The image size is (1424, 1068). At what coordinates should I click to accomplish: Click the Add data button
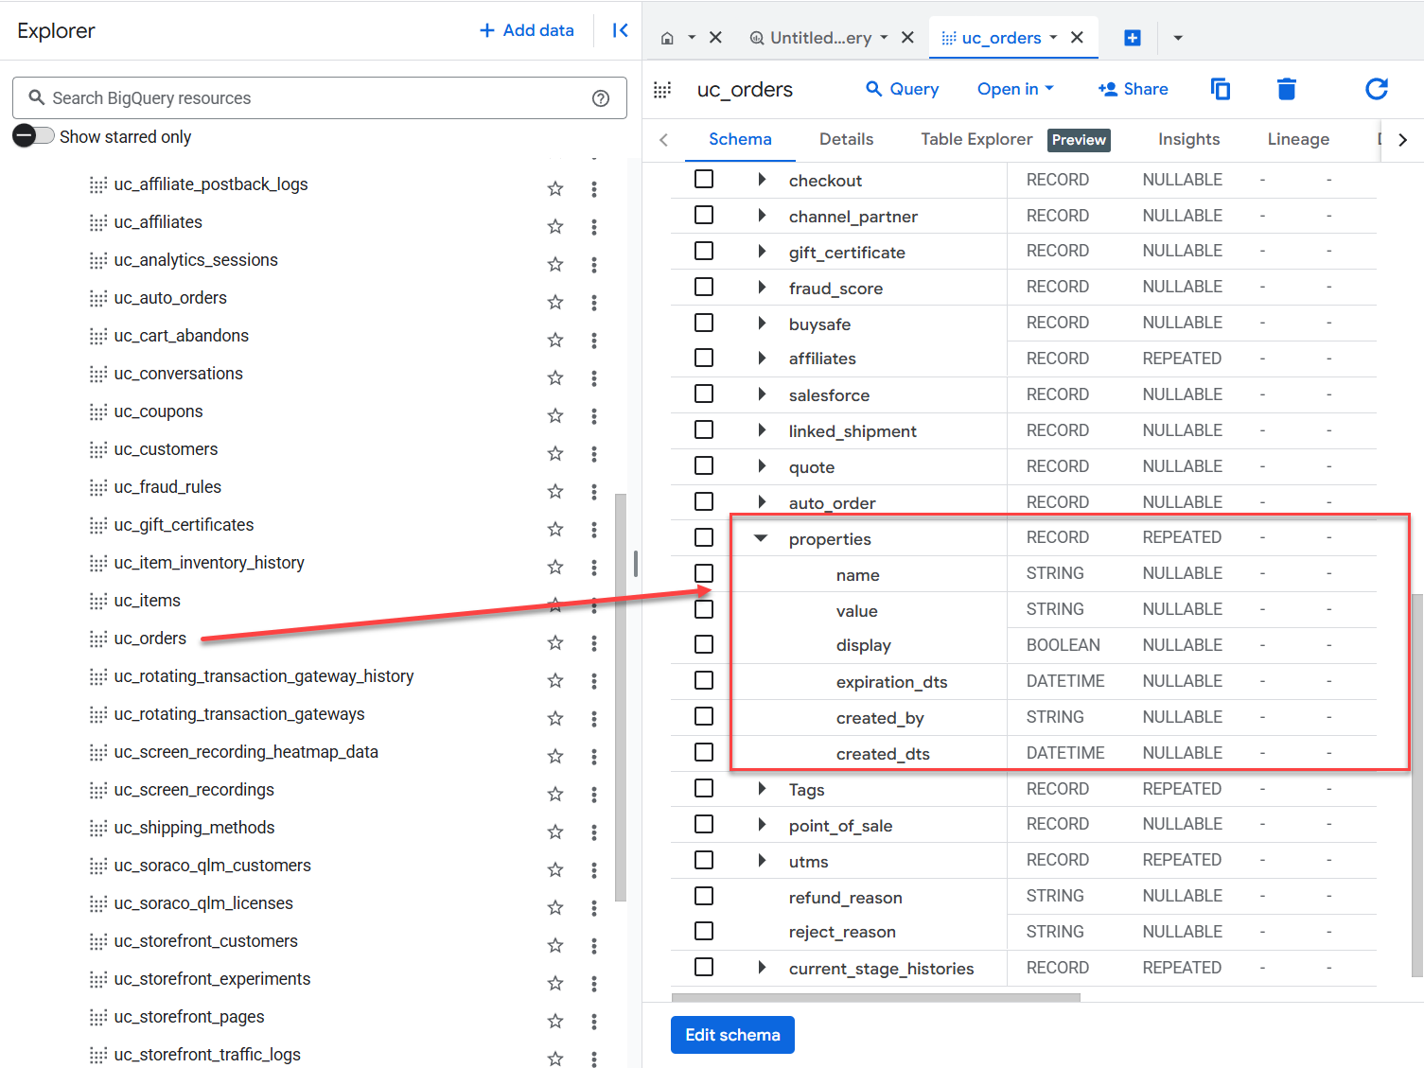pos(527,30)
